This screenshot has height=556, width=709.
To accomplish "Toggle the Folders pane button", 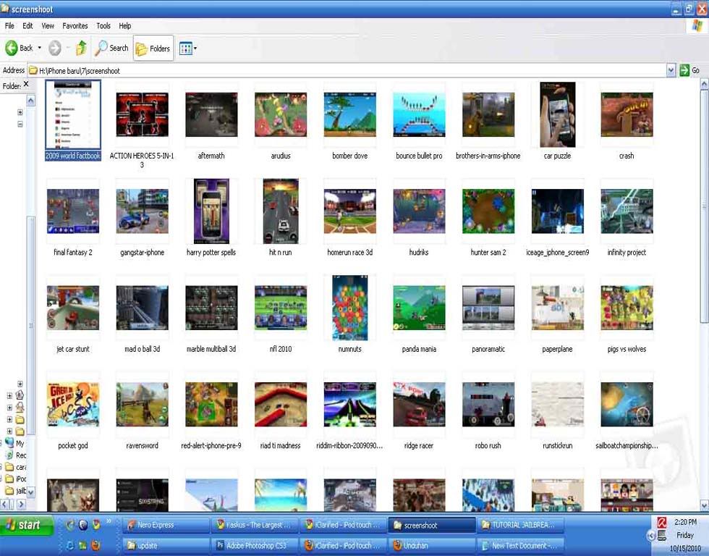I will [x=153, y=48].
